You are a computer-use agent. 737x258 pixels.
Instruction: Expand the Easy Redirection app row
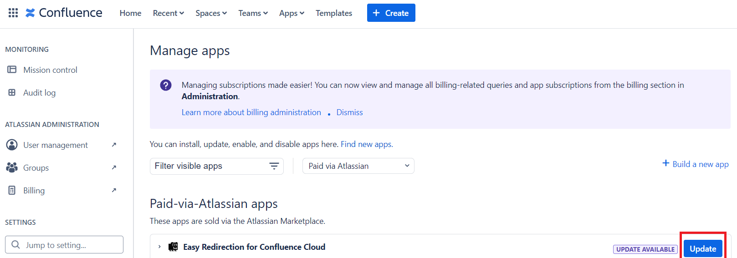point(159,247)
